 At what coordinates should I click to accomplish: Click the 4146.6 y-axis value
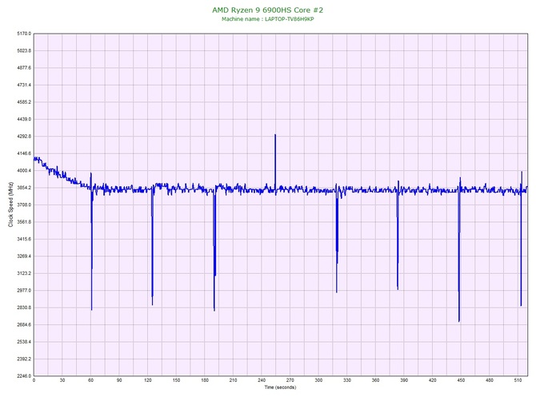(24, 153)
